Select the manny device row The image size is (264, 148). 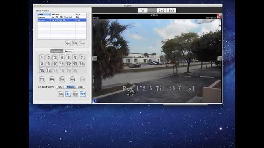[x=62, y=17]
